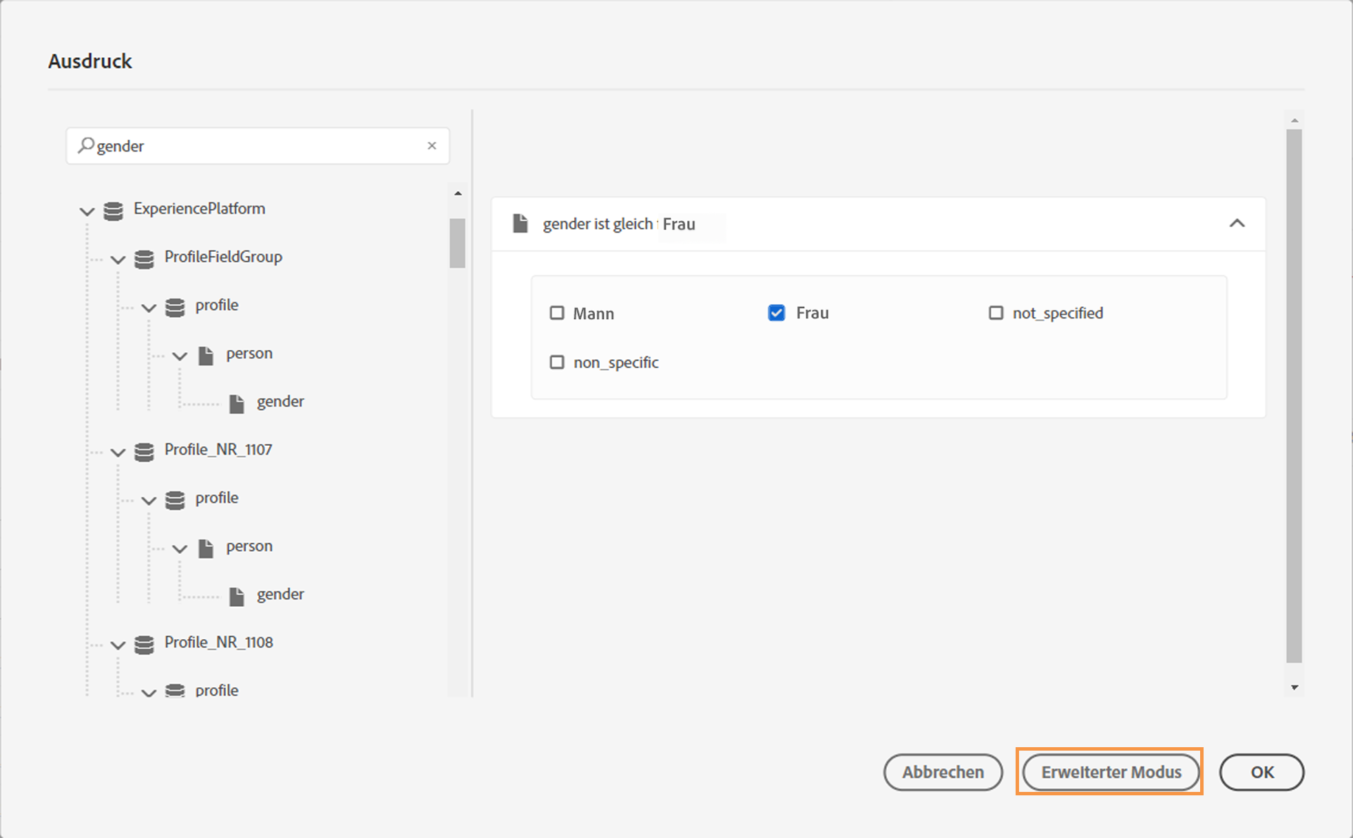This screenshot has height=838, width=1353.
Task: Clear the gender search field
Action: click(432, 145)
